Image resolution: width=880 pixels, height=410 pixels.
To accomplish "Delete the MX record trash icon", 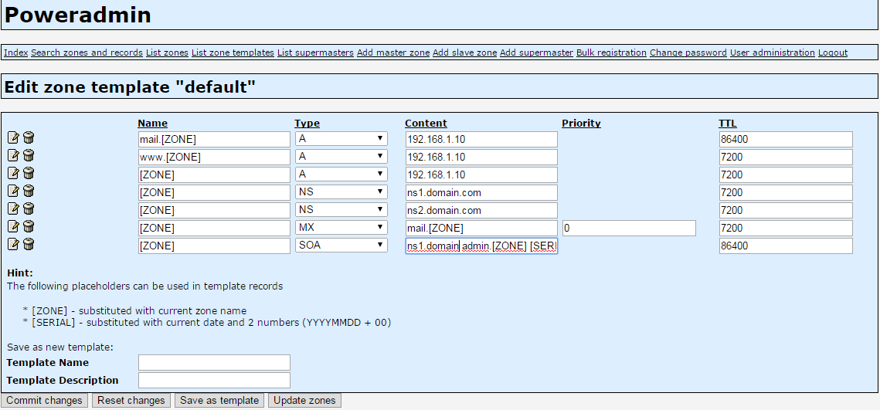I will [29, 227].
